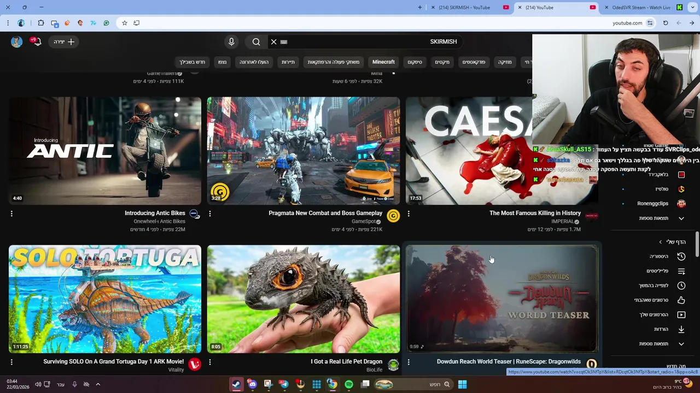Open Liked videos in the sidebar
Screen dimensions: 700x393
(660, 300)
